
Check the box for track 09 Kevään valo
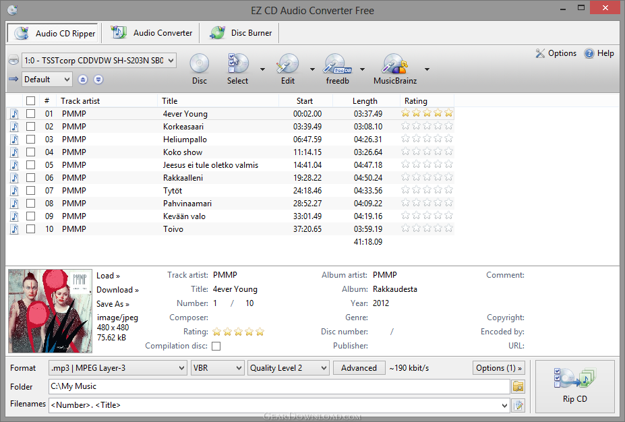click(x=31, y=216)
